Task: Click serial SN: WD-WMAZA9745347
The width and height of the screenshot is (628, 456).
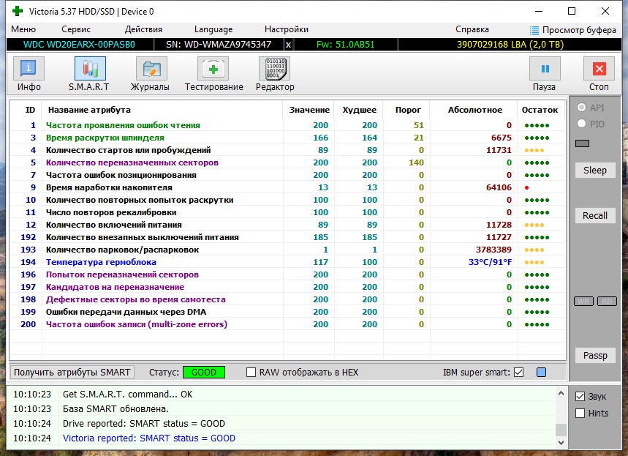Action: coord(219,45)
